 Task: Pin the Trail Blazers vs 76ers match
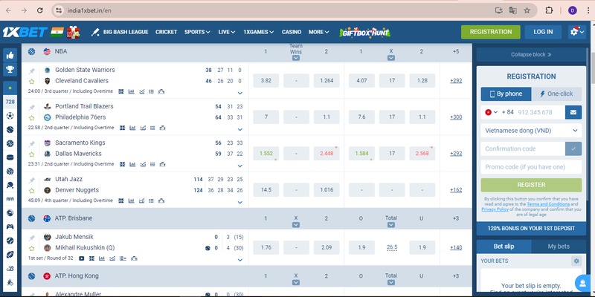click(32, 107)
